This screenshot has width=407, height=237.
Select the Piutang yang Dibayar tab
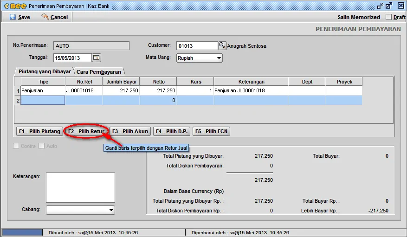pos(45,71)
